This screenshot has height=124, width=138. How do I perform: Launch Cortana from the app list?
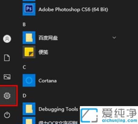tap(47, 81)
